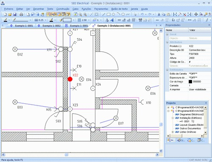Close the active document tab
The height and width of the screenshot is (162, 212).
coord(161,26)
